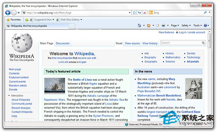Image resolution: width=217 pixels, height=132 pixels.
Task: Select the Read tab
Action: point(119,44)
